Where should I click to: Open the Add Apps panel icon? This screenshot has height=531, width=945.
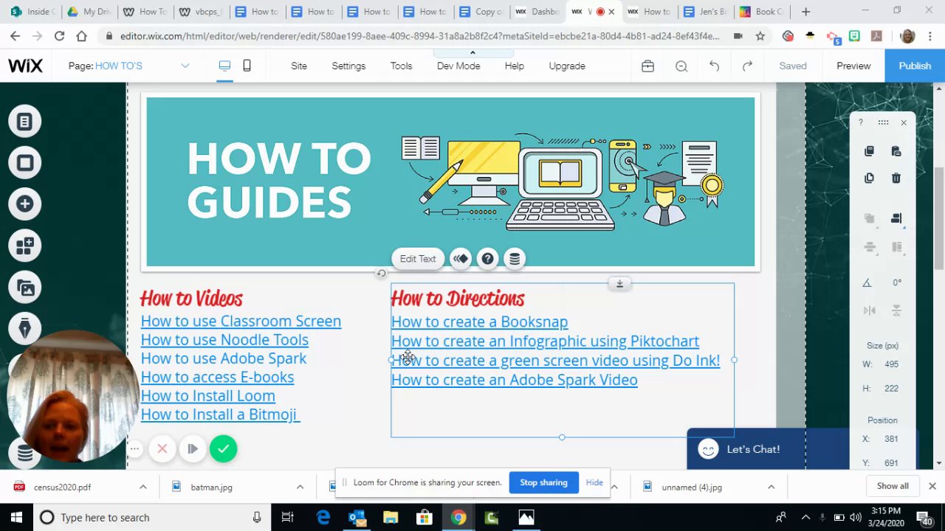click(x=25, y=246)
